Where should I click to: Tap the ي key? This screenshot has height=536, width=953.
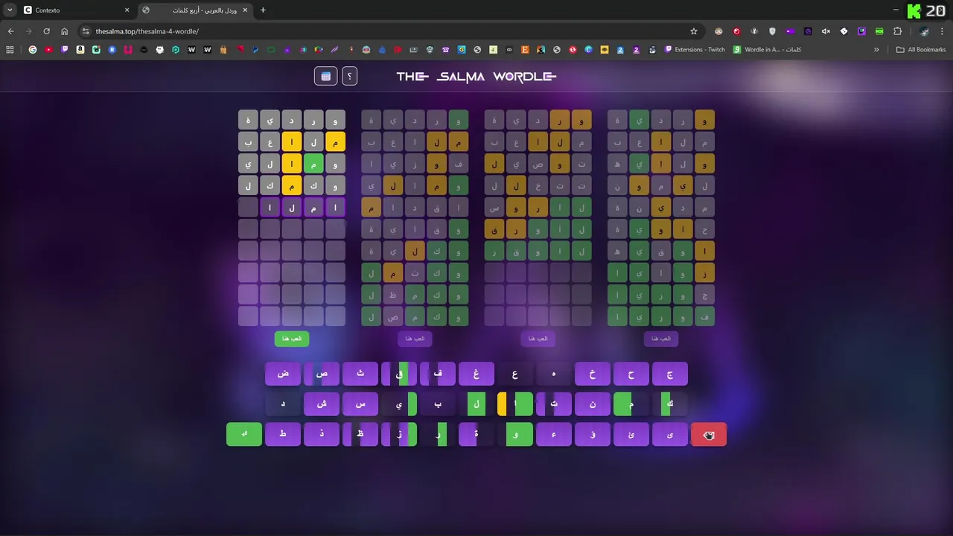click(399, 404)
